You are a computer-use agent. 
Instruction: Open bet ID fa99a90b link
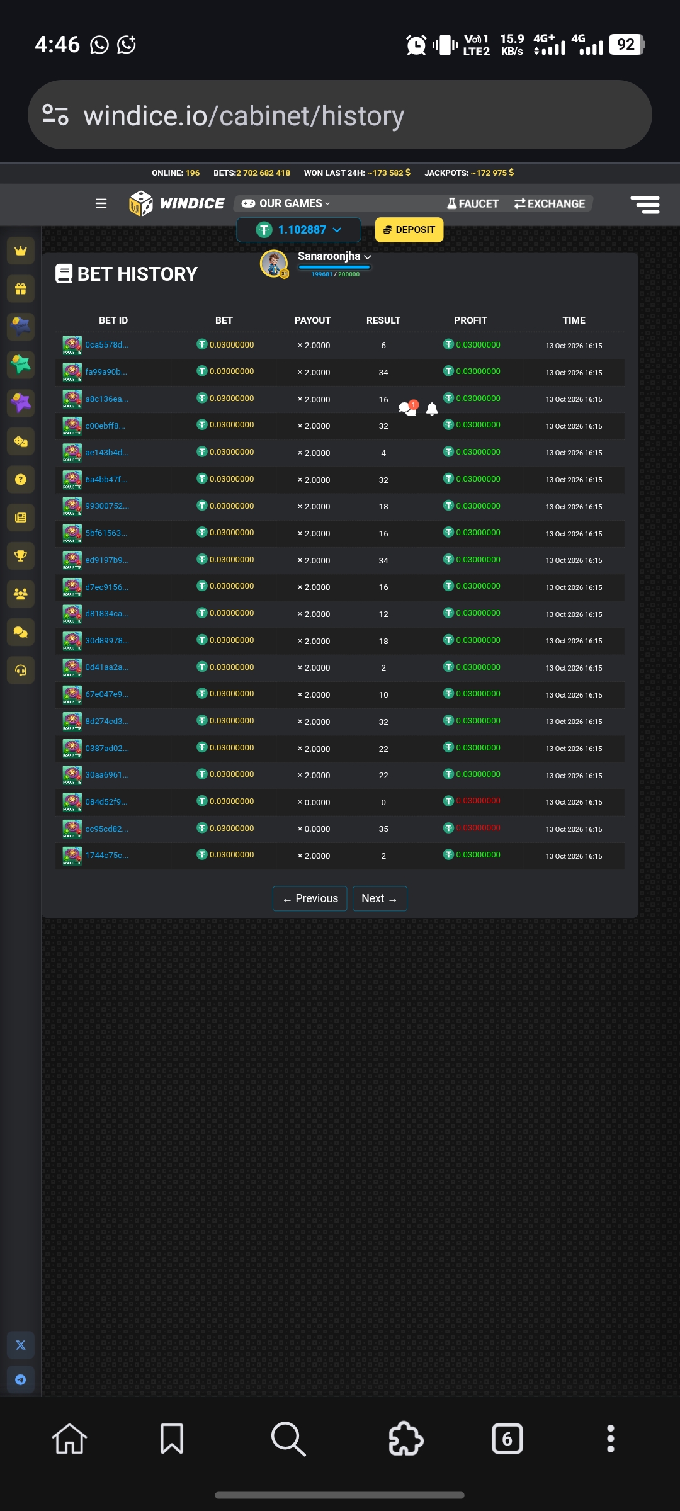click(106, 372)
